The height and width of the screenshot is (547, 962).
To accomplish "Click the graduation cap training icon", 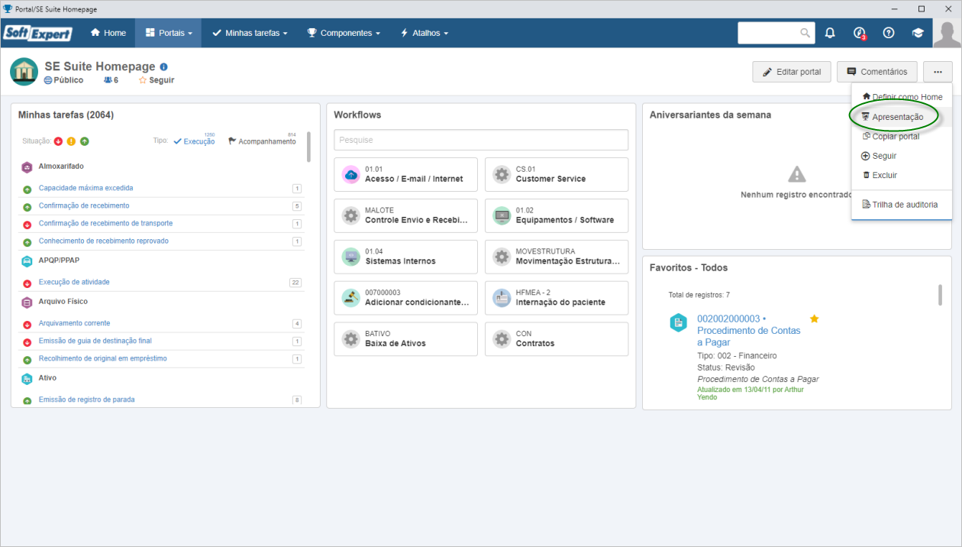I will coord(918,33).
